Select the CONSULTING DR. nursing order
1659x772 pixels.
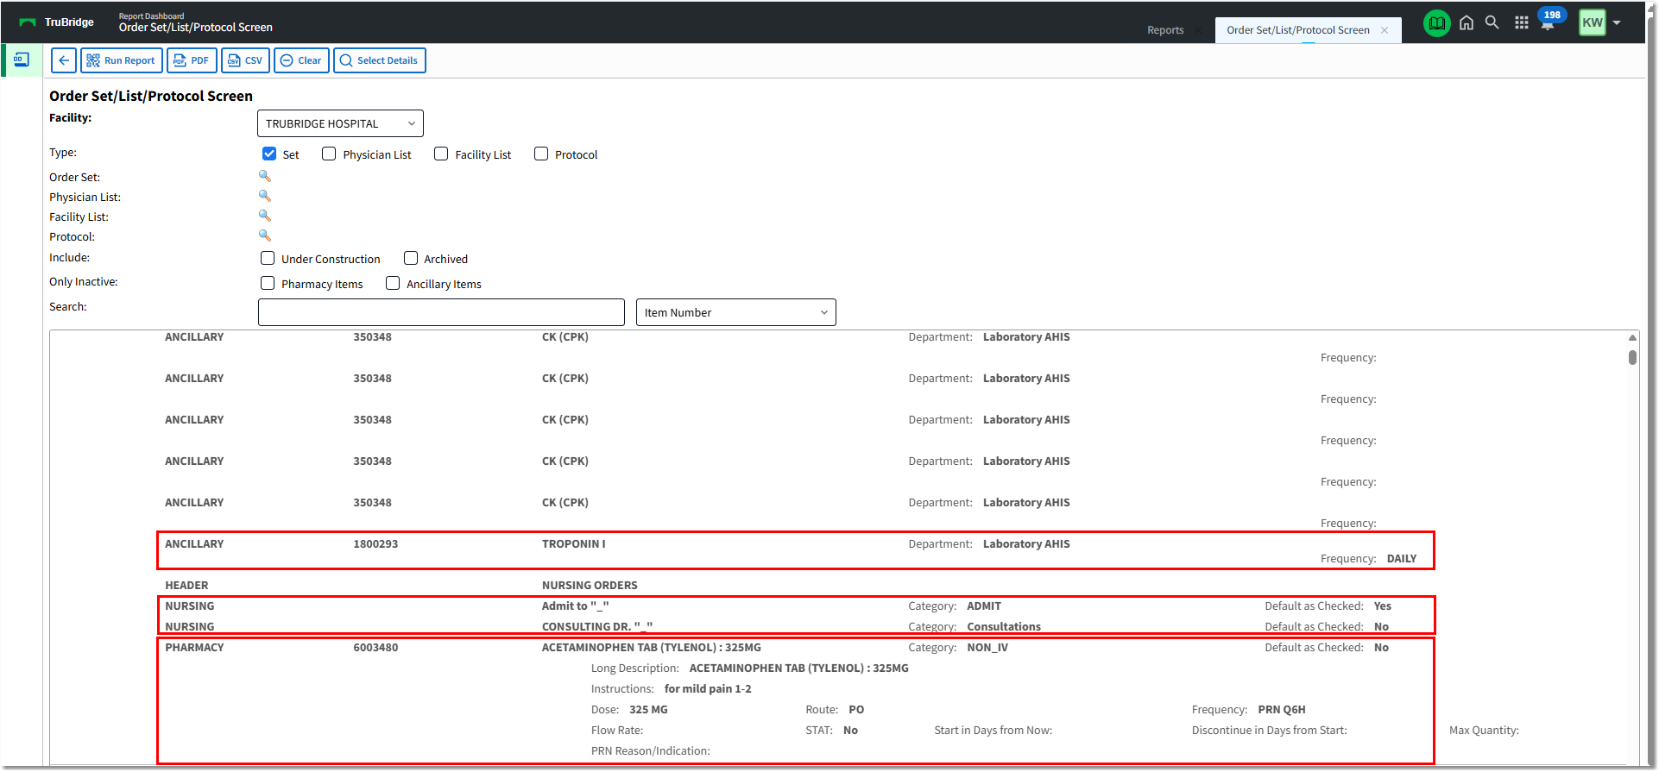coord(597,627)
